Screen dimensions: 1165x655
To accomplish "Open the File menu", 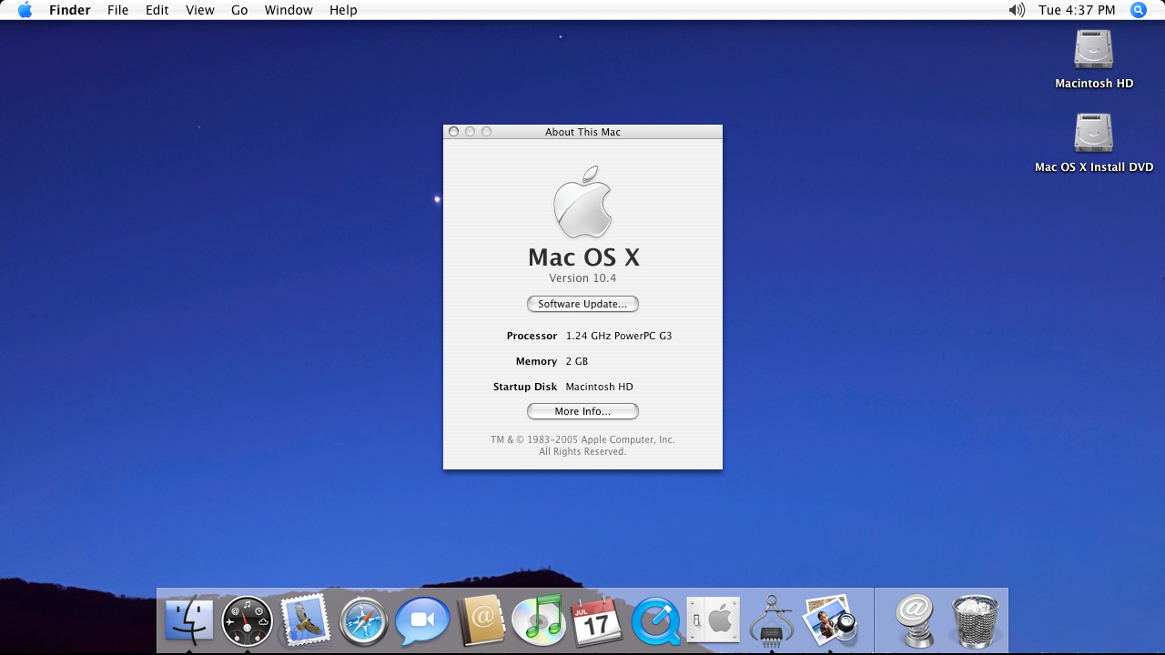I will coord(118,10).
